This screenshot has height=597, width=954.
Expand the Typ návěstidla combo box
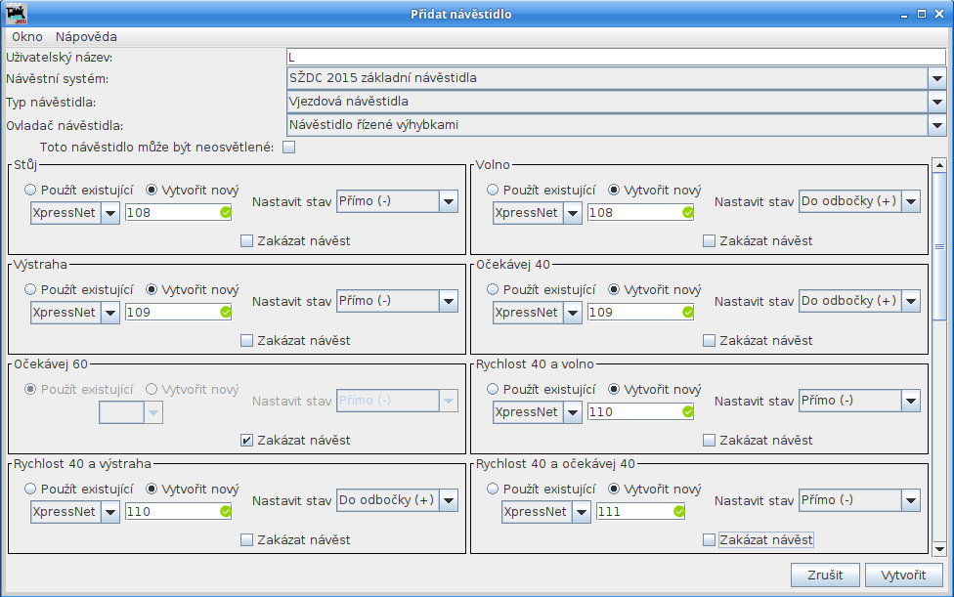coord(936,102)
